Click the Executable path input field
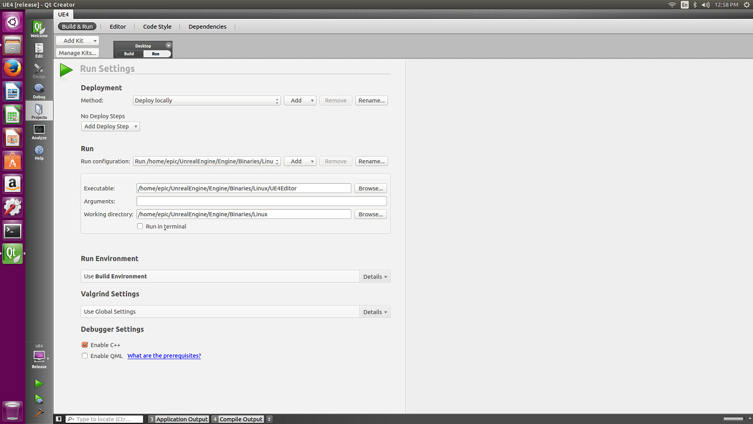 coord(244,188)
